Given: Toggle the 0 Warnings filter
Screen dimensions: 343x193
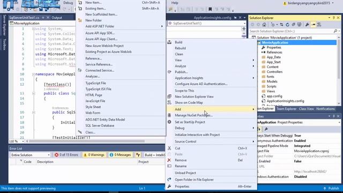Looking at the screenshot, I should tap(94, 155).
